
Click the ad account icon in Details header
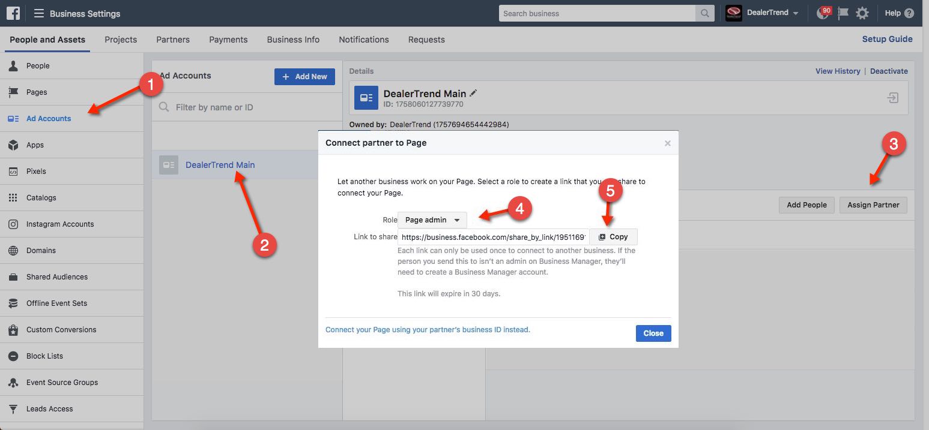(366, 98)
